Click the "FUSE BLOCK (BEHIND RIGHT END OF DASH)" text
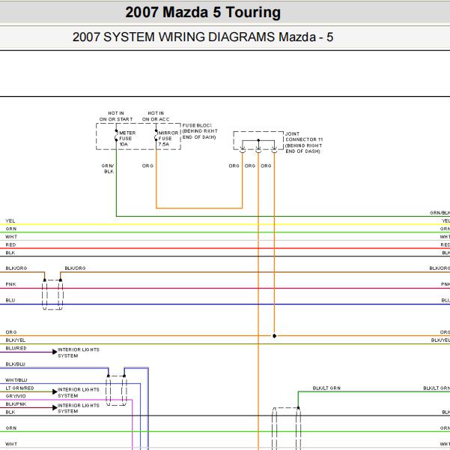This screenshot has width=450, height=450. pyautogui.click(x=200, y=131)
